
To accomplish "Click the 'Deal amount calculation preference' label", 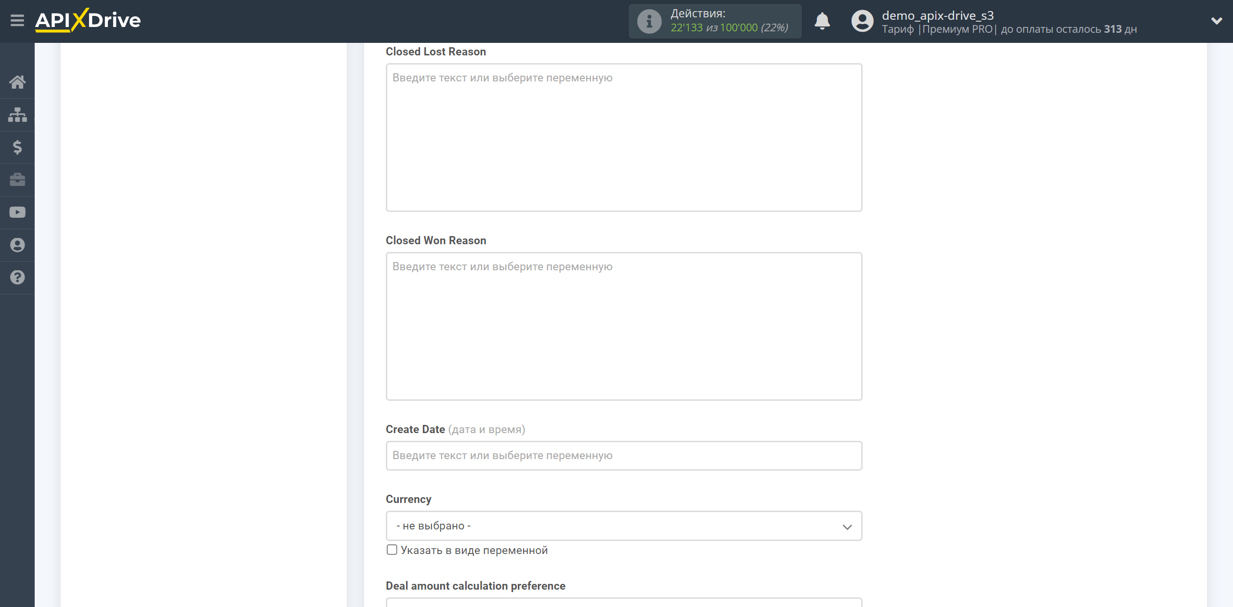I will coord(475,586).
